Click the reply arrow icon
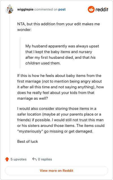 34,159
